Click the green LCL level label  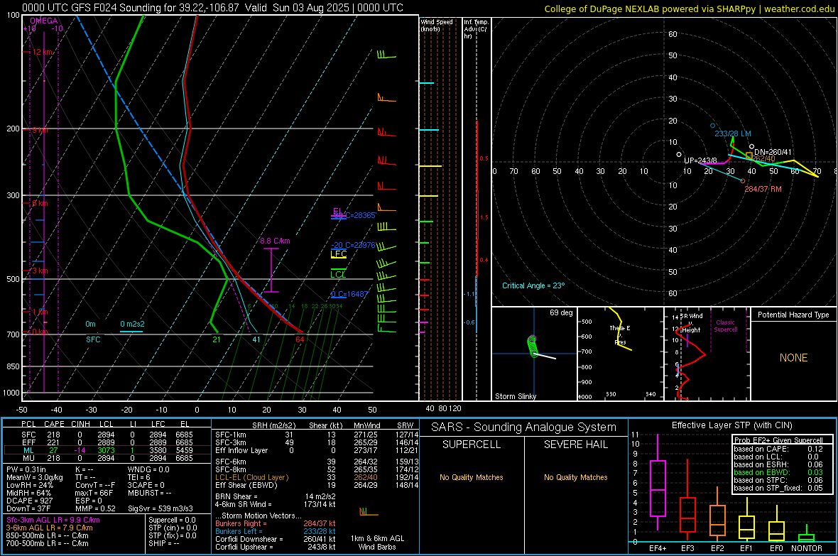338,274
